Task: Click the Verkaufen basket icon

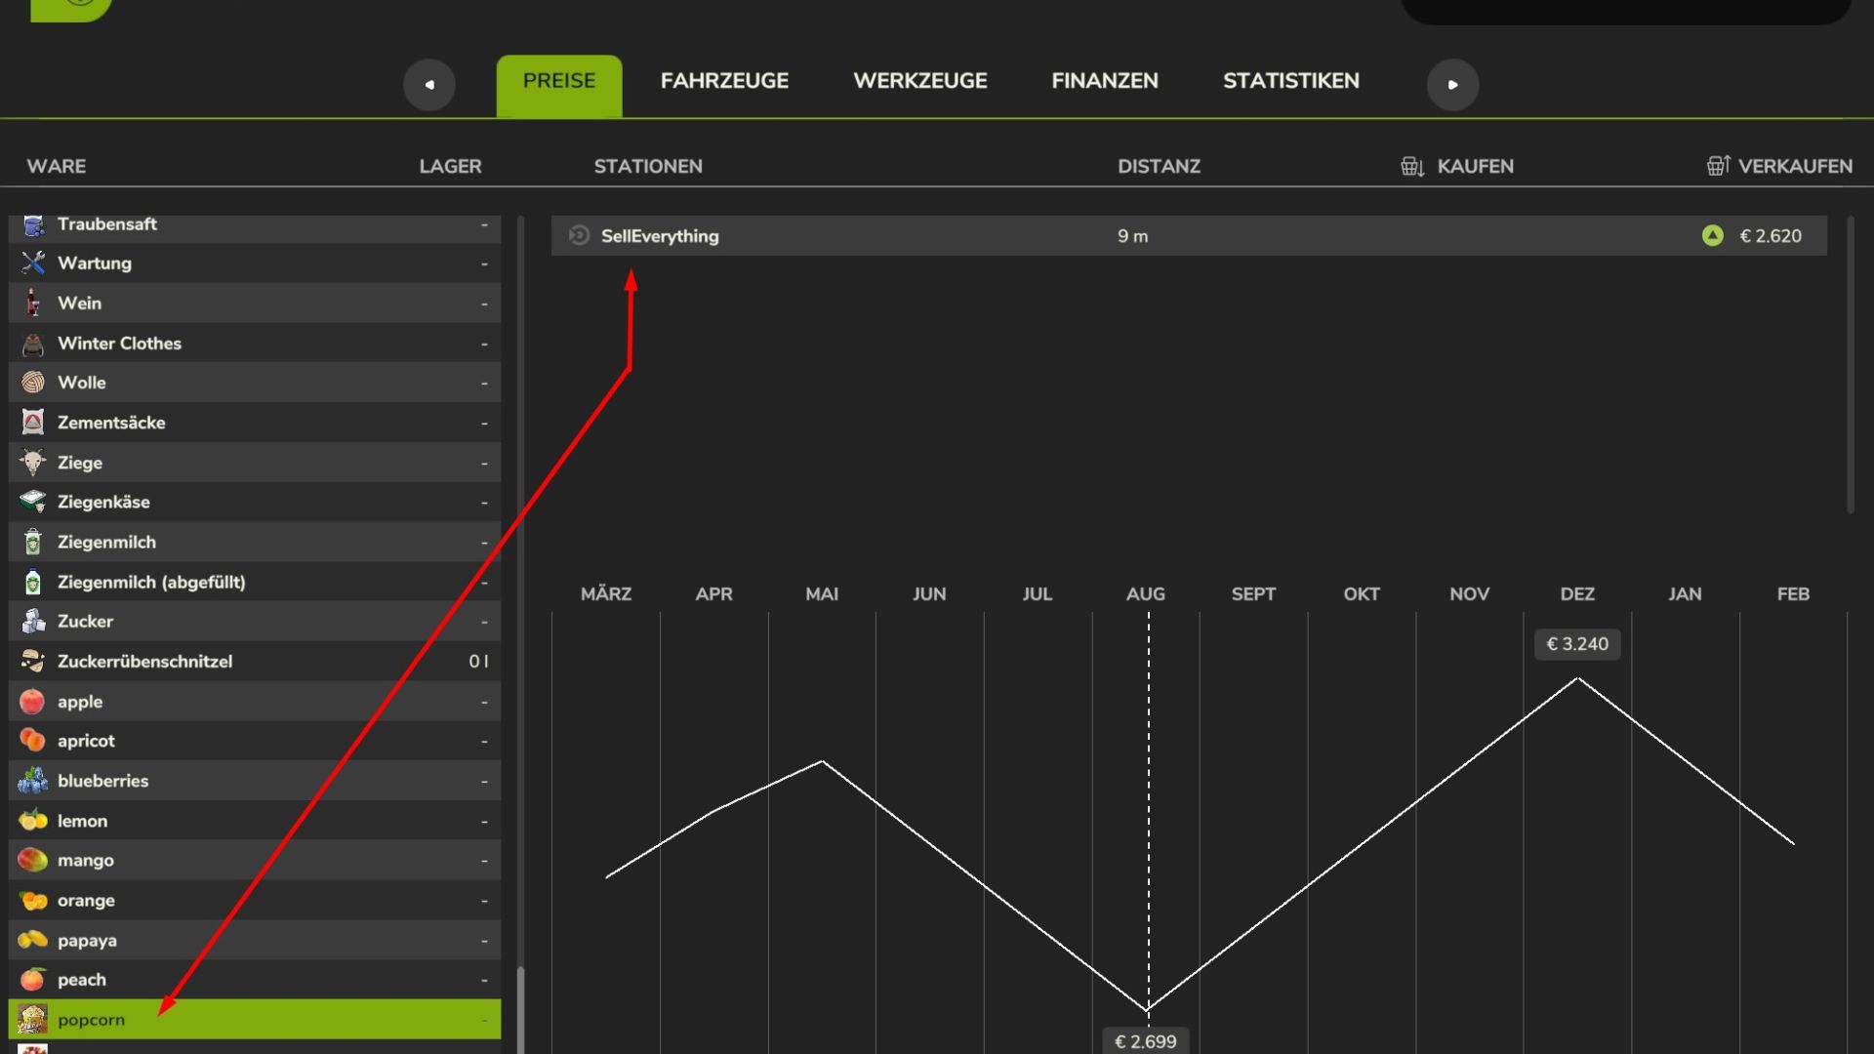Action: tap(1717, 166)
